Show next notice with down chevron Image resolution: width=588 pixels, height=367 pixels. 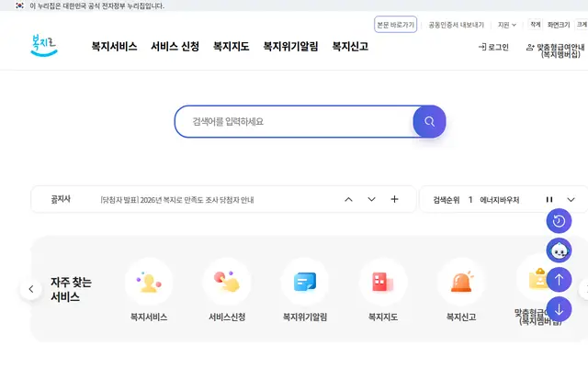point(371,200)
